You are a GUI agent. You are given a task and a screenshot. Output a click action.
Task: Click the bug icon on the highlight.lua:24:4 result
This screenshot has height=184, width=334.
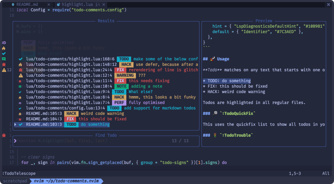pyautogui.click(x=20, y=70)
